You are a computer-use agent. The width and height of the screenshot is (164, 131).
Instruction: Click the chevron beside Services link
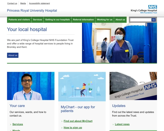[11, 124]
